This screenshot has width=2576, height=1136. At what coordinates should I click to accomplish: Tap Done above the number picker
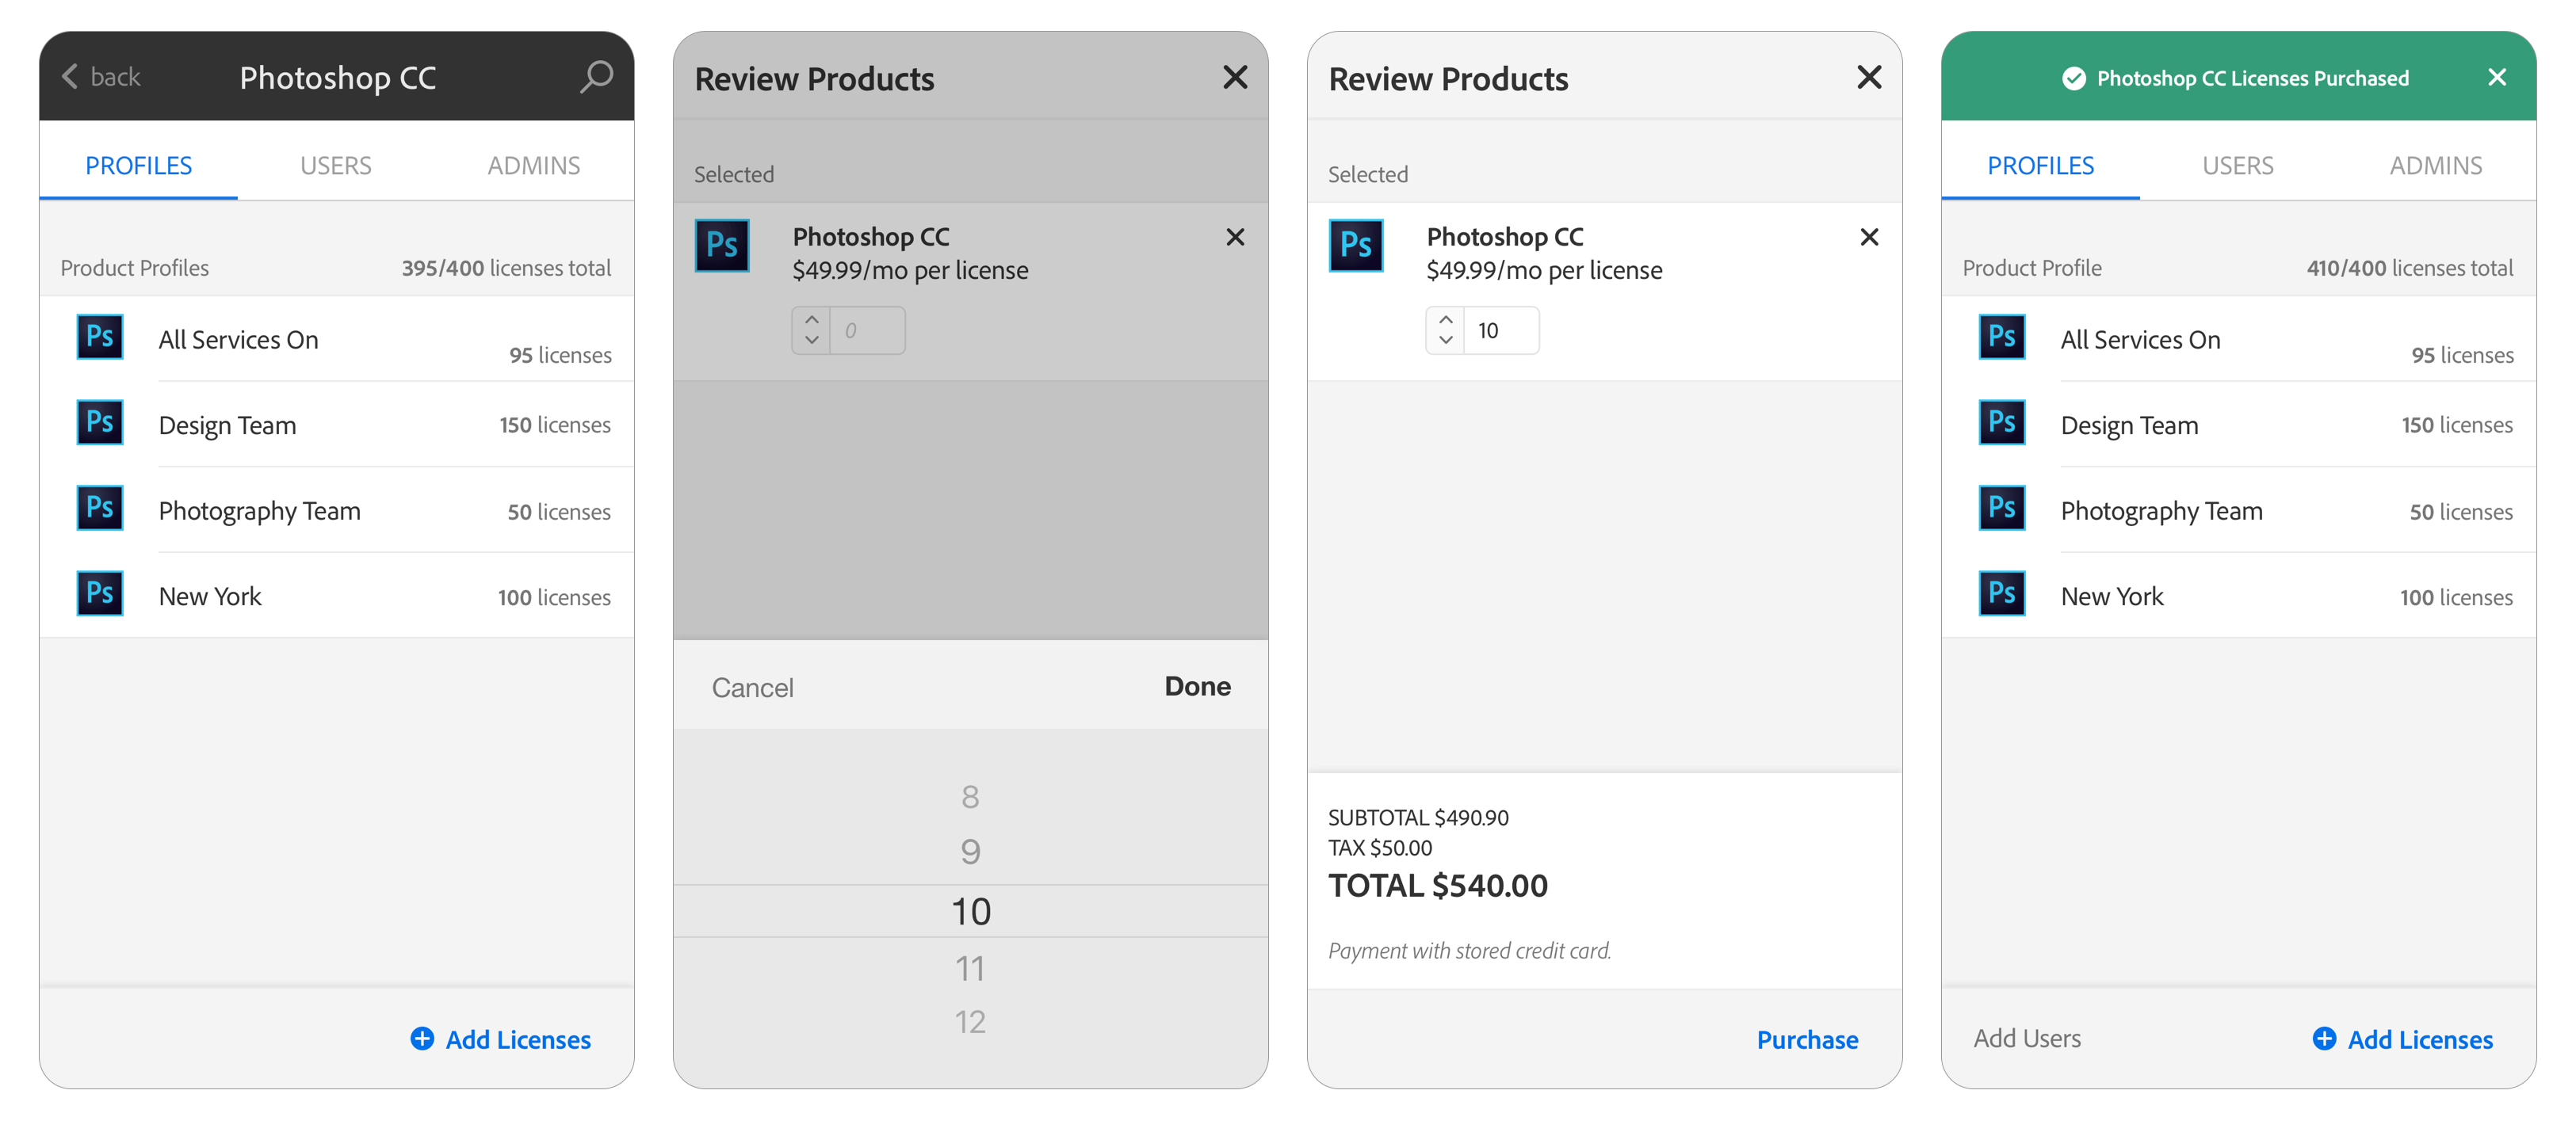pos(1197,686)
